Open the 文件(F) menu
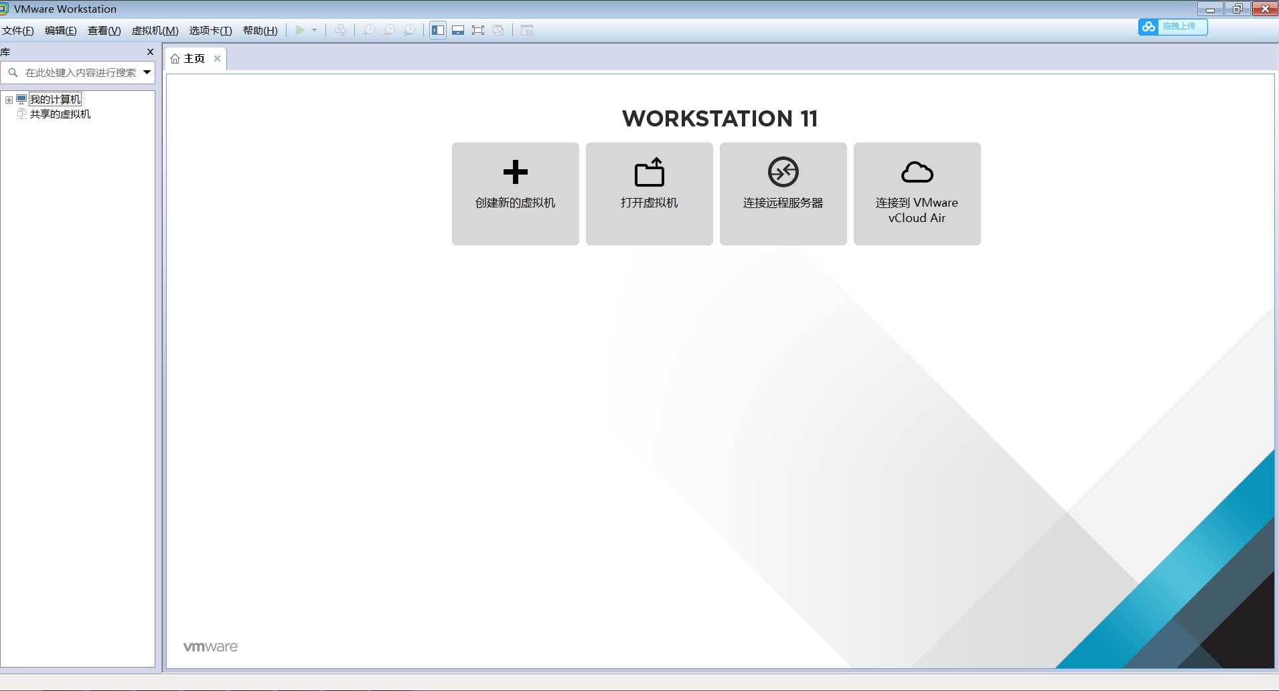 coord(18,31)
